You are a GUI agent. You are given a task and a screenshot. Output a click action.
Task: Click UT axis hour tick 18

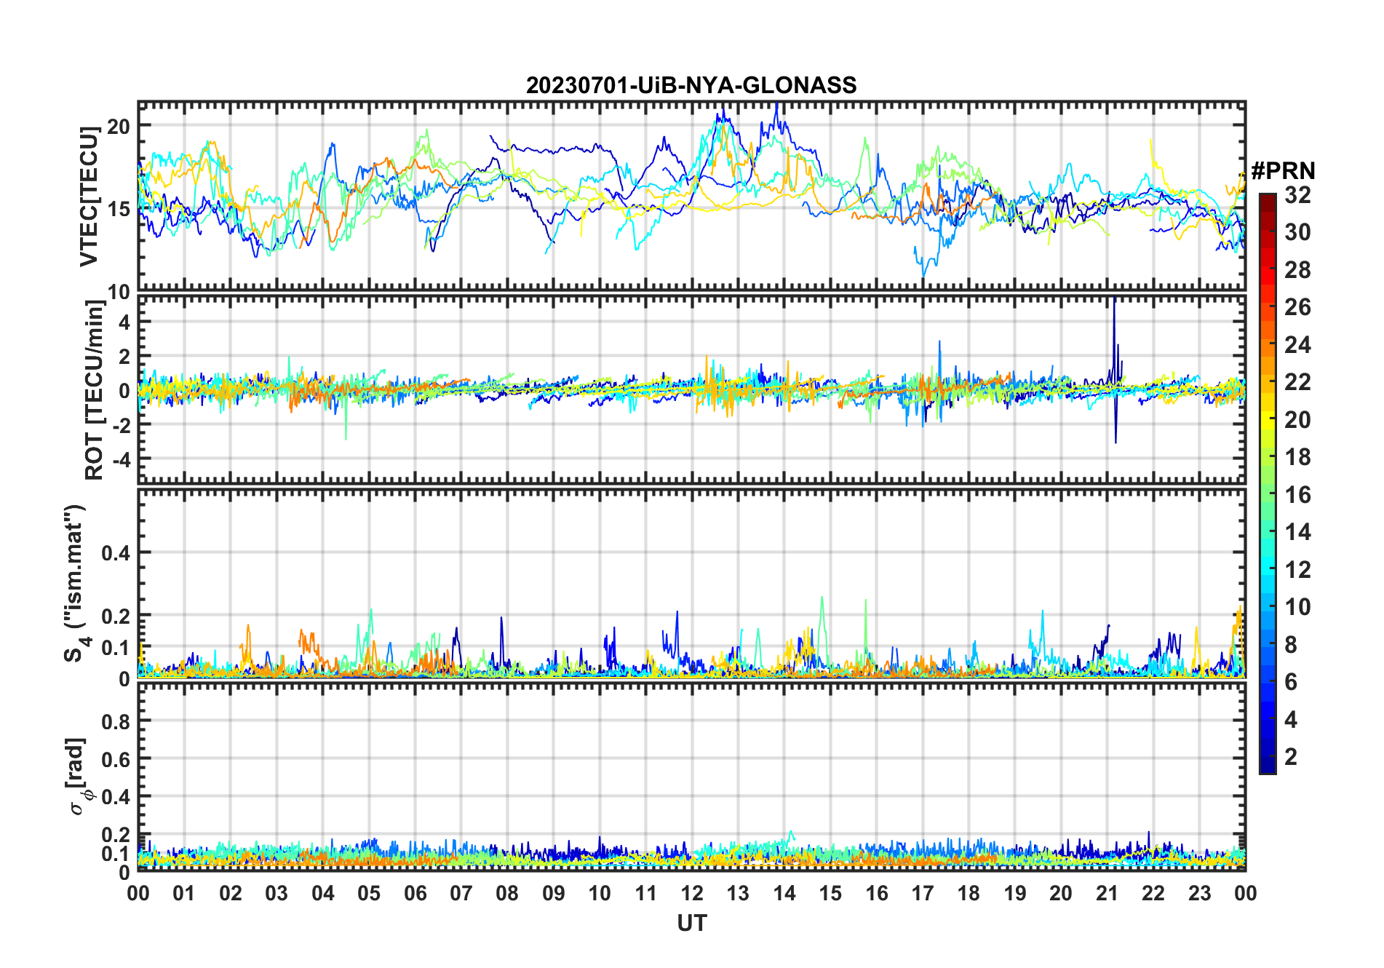point(969,893)
